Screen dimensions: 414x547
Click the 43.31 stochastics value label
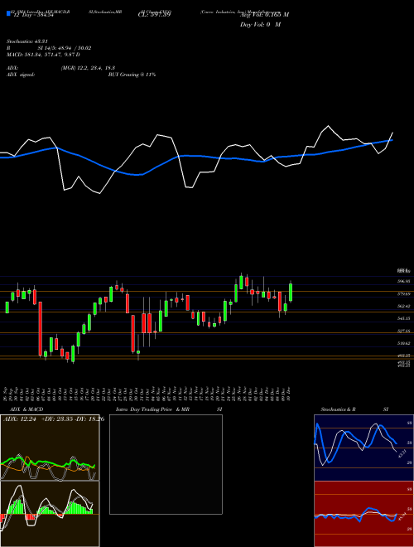click(x=401, y=454)
